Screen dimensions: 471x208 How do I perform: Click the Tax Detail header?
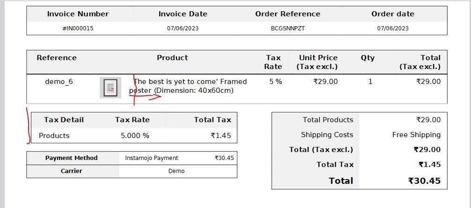pyautogui.click(x=64, y=120)
